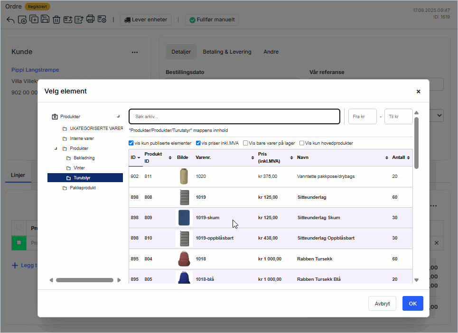Viewport: 458px width, 333px height.
Task: Uncheck vis priser inkl.MVA
Action: click(x=198, y=143)
